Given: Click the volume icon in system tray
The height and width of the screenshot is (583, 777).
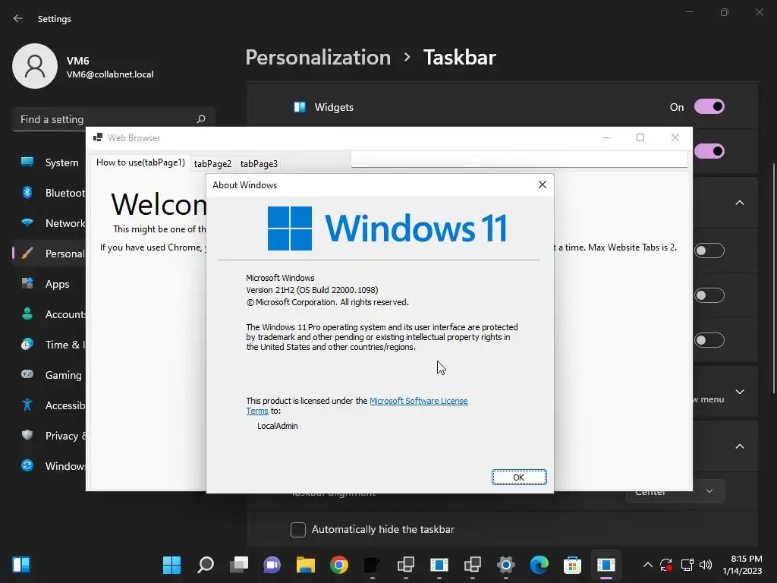Looking at the screenshot, I should pyautogui.click(x=706, y=565).
